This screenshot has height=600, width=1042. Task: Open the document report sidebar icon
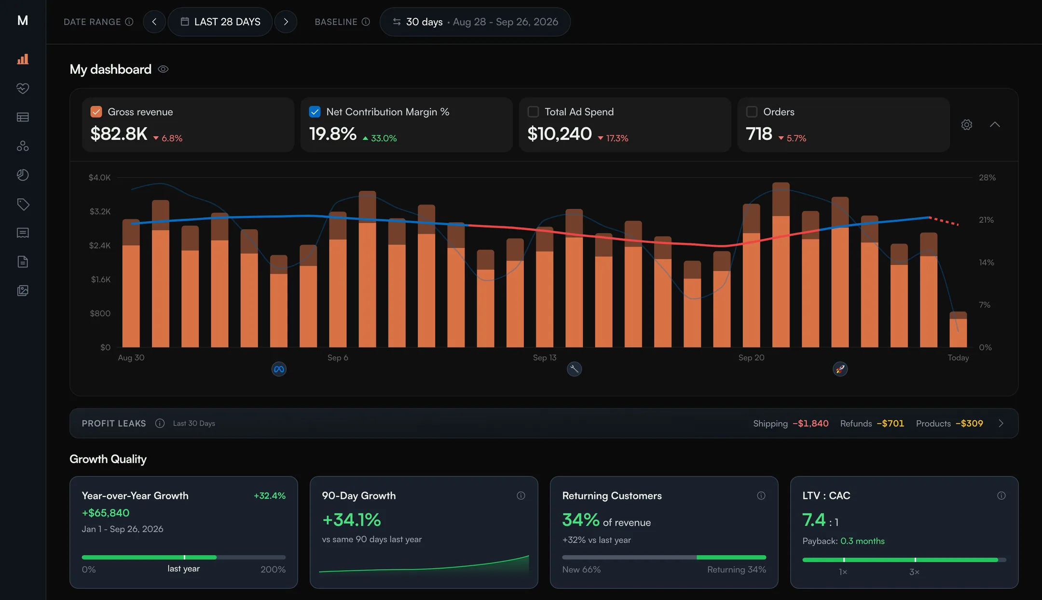23,262
